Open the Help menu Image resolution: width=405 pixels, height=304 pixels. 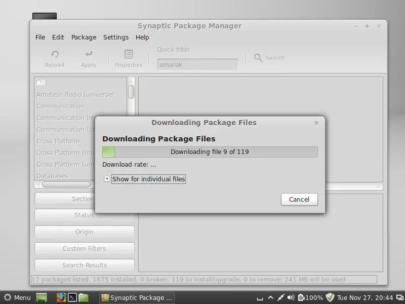tap(142, 37)
